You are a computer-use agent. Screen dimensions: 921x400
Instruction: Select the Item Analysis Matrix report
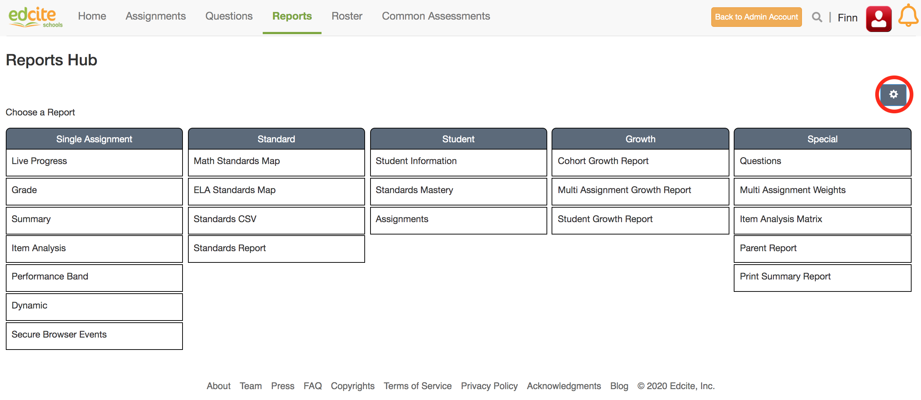(822, 219)
